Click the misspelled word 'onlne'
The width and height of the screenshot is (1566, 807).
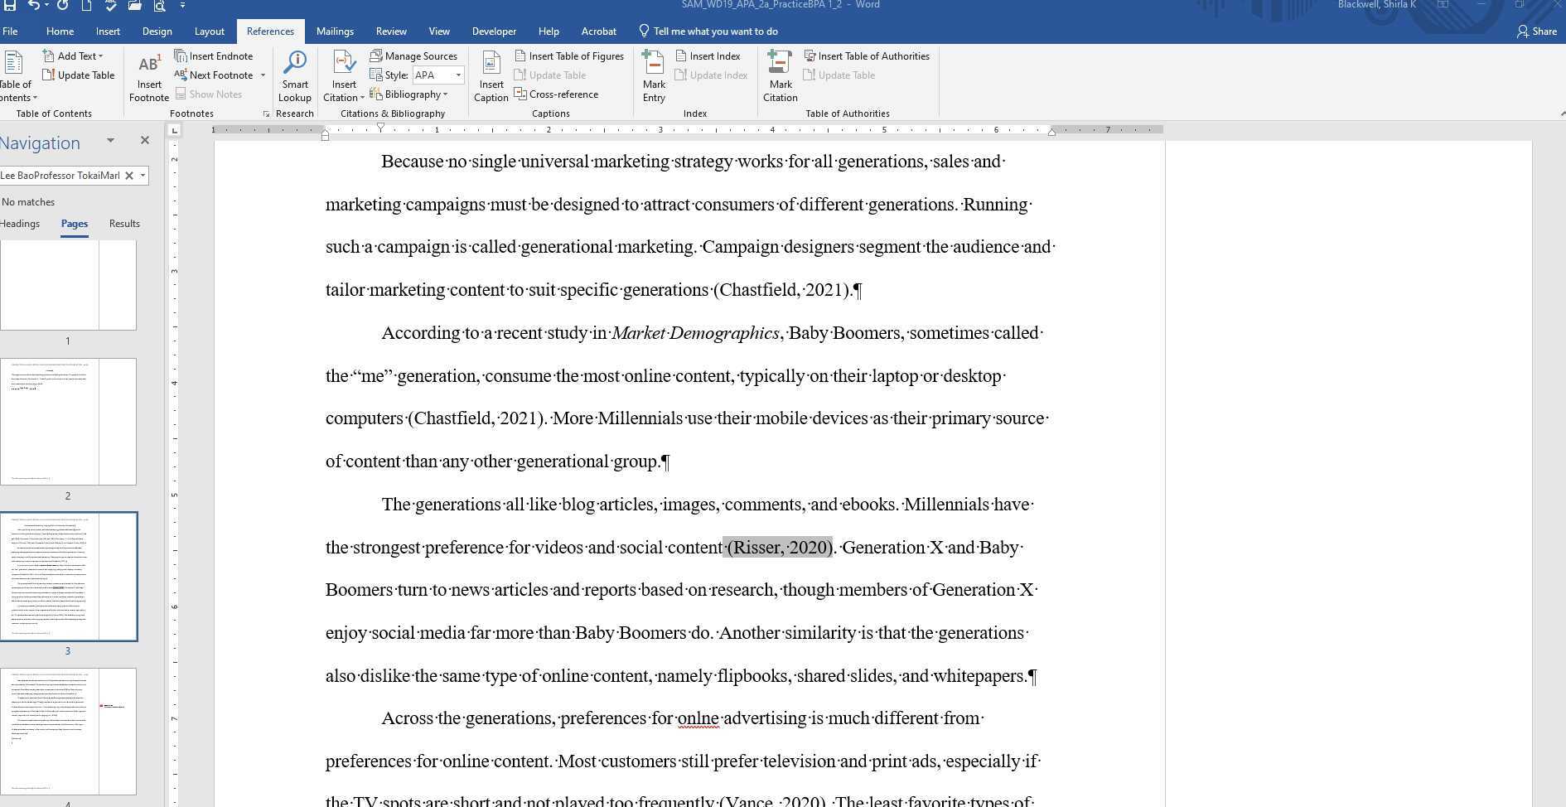698,718
